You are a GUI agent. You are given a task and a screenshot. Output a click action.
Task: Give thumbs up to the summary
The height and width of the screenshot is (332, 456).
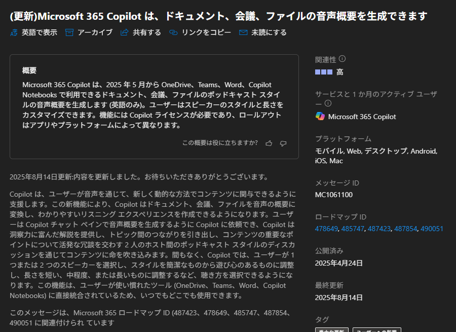[269, 143]
